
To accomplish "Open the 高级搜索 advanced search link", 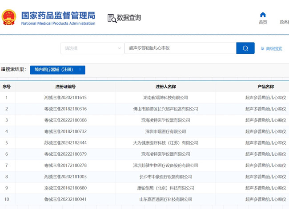I will coord(274,48).
